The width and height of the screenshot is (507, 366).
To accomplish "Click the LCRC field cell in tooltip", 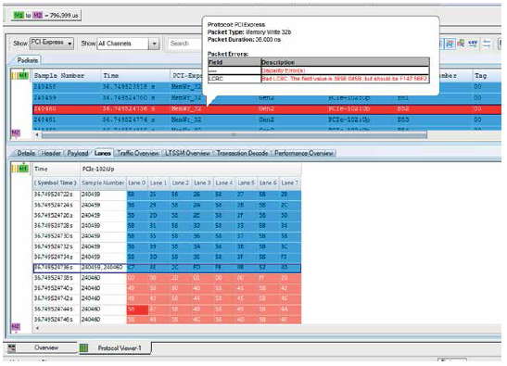I will (x=234, y=79).
